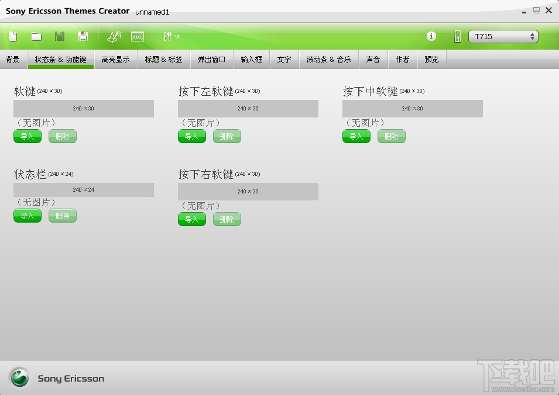This screenshot has height=395, width=559.
Task: Close the Themes Creator window
Action: pyautogui.click(x=548, y=11)
